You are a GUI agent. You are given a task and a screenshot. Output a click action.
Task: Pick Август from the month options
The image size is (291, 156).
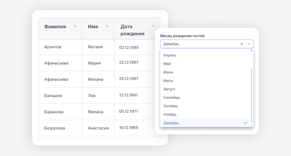point(169,89)
